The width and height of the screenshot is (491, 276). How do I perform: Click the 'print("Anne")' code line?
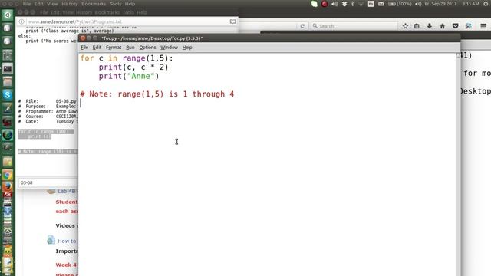tap(129, 76)
